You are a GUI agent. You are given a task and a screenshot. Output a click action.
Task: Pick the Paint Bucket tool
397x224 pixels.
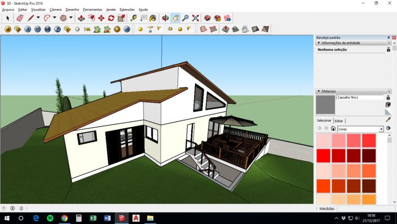pos(153,18)
